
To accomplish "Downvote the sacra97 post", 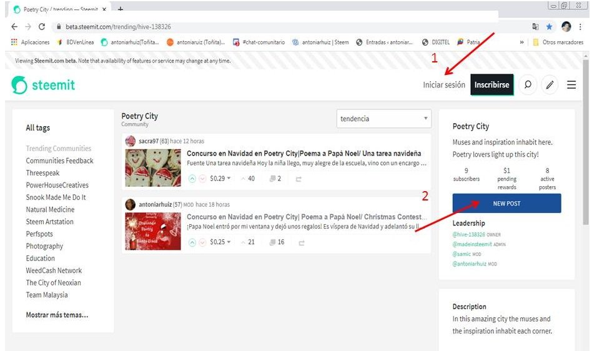I will pos(202,179).
